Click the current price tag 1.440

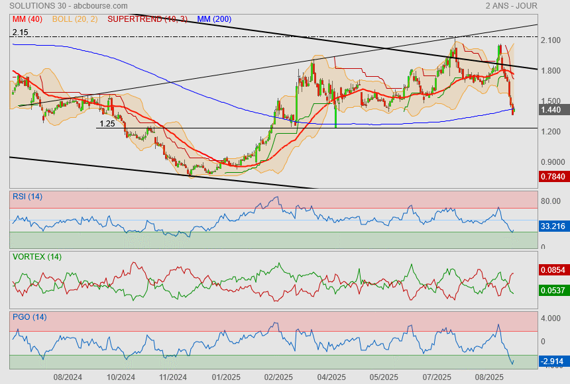pyautogui.click(x=551, y=110)
